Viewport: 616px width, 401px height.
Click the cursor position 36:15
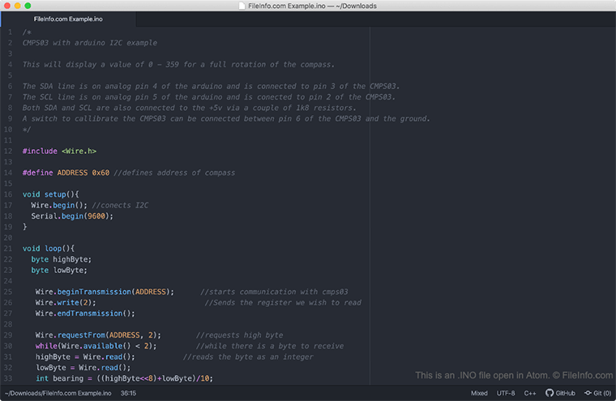(x=128, y=393)
